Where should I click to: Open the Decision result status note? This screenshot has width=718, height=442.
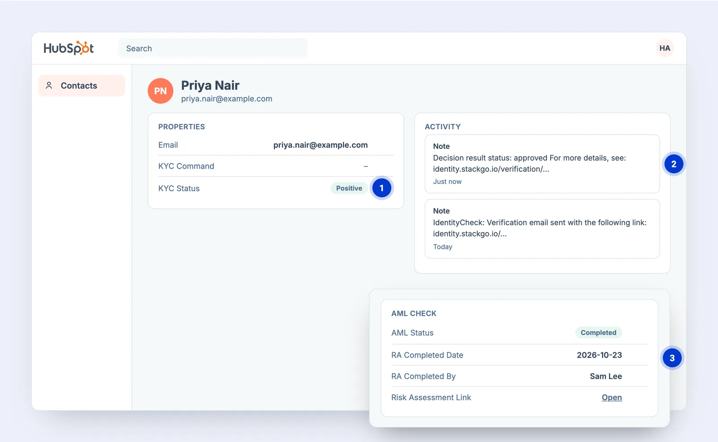[x=542, y=164]
